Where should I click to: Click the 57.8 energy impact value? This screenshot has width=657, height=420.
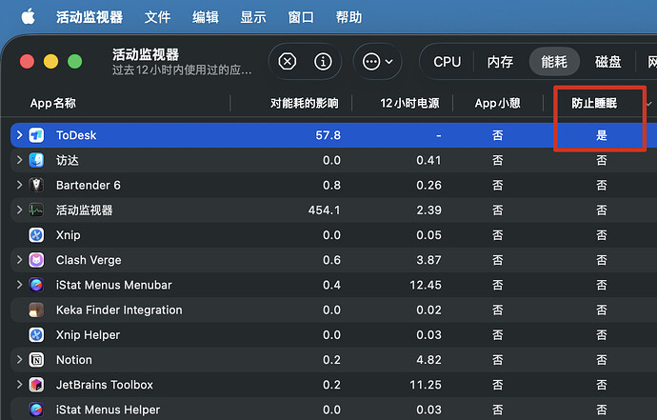point(328,135)
